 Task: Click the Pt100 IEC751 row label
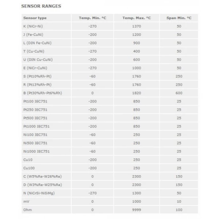(35, 101)
